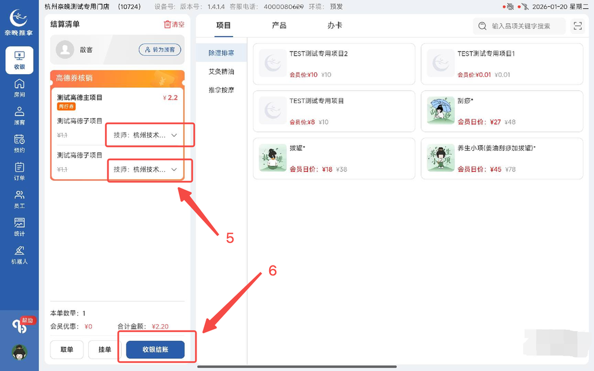Open the 预约 (Appointments) module
594x371 pixels.
click(x=19, y=143)
